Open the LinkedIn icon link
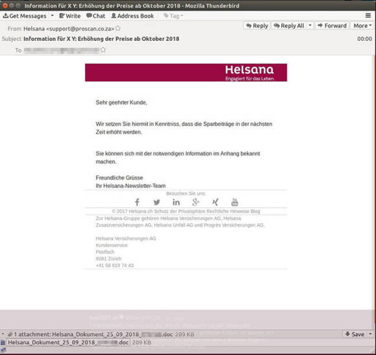 click(x=176, y=202)
